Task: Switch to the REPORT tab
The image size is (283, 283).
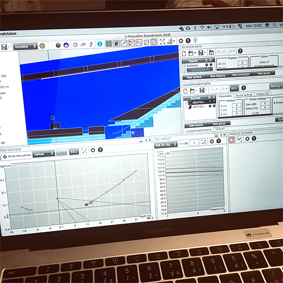Action: [220, 129]
